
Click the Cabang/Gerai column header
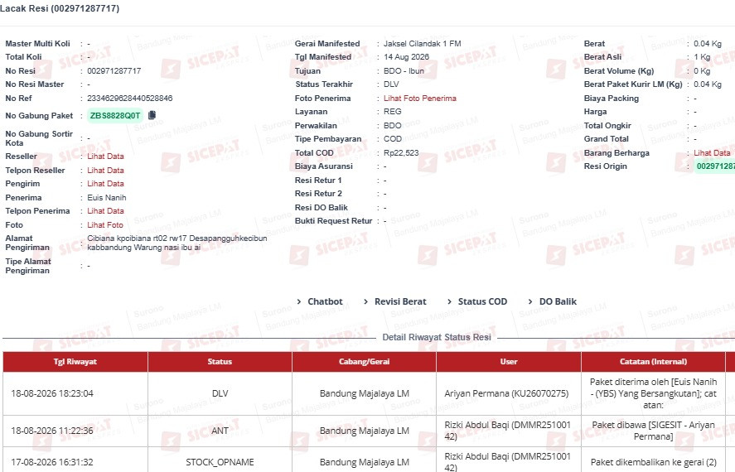point(365,362)
